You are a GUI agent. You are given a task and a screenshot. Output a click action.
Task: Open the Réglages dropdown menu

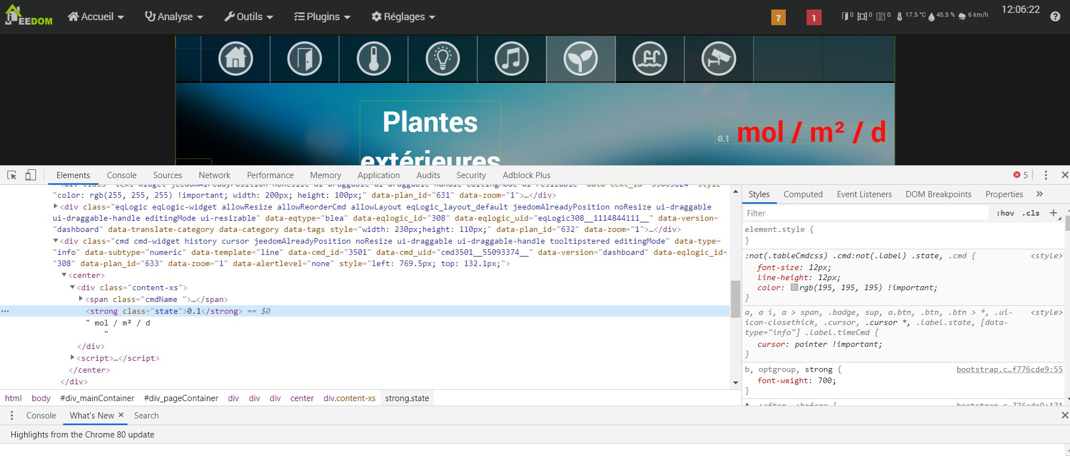tap(403, 17)
